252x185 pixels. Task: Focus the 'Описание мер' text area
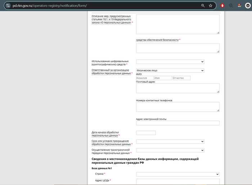[x=178, y=24]
